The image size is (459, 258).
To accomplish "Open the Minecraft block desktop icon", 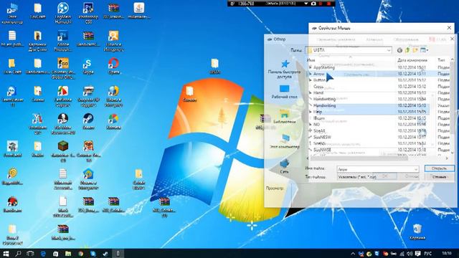I will (63, 151).
